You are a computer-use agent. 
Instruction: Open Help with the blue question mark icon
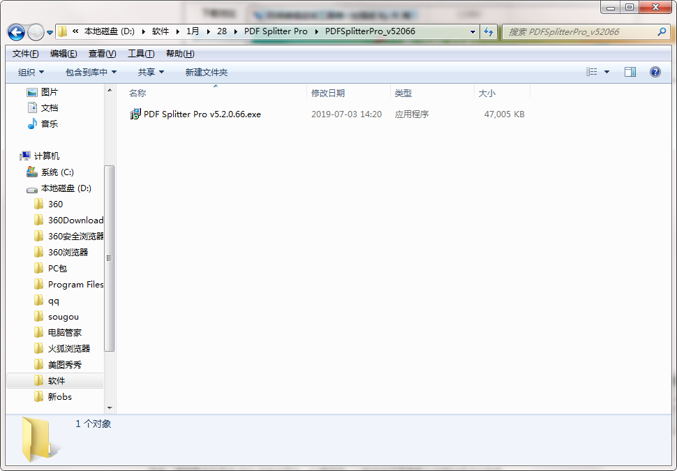tap(655, 72)
